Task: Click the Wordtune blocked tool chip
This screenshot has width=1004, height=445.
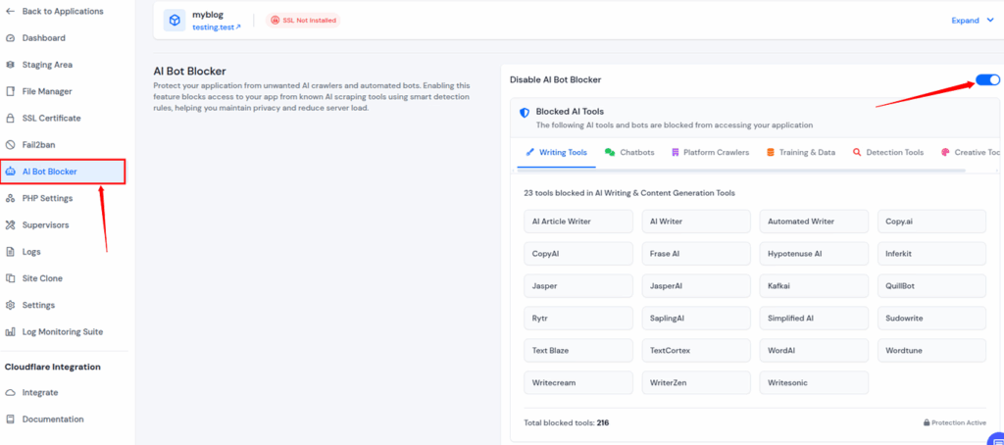Action: 931,351
